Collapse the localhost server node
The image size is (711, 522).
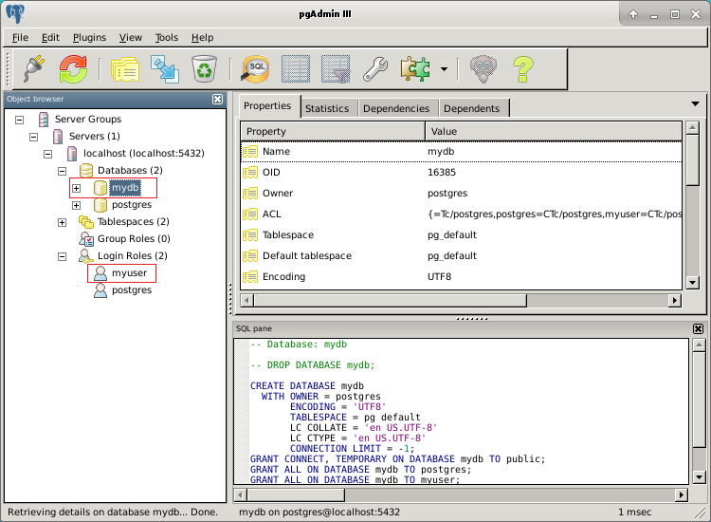click(48, 154)
